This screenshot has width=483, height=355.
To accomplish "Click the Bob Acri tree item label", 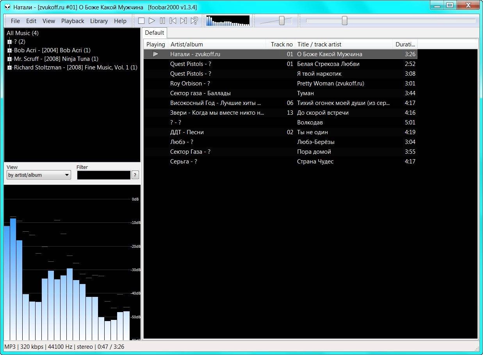I will tap(52, 50).
